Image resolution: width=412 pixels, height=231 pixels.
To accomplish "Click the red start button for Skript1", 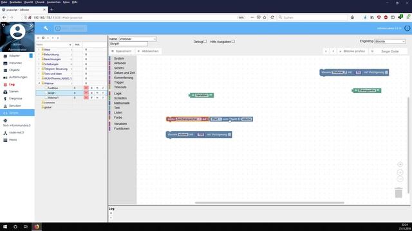I will click(86, 92).
